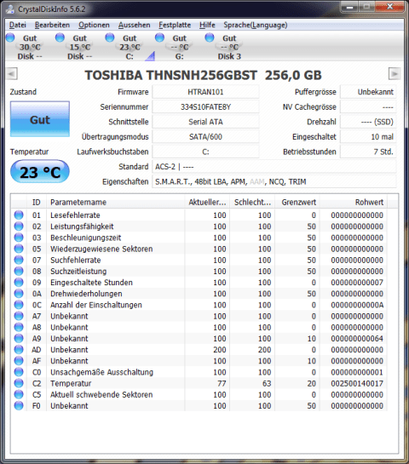This screenshot has height=464, width=409.
Task: Click the status orb for Lesefehlerrate
Action: 19,215
